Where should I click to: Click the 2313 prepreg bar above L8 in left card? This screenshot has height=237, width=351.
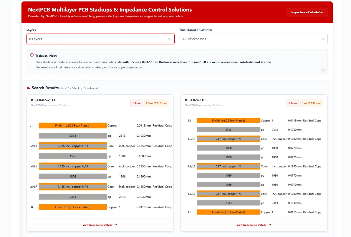73,197
